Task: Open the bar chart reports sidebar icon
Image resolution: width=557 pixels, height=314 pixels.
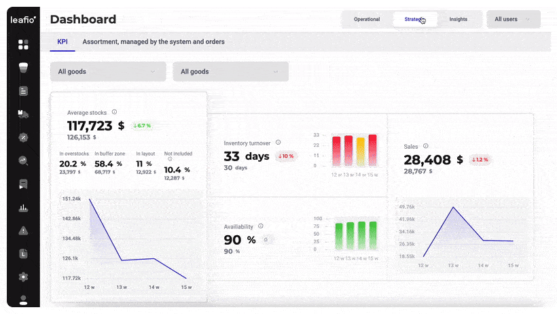Action: [23, 207]
